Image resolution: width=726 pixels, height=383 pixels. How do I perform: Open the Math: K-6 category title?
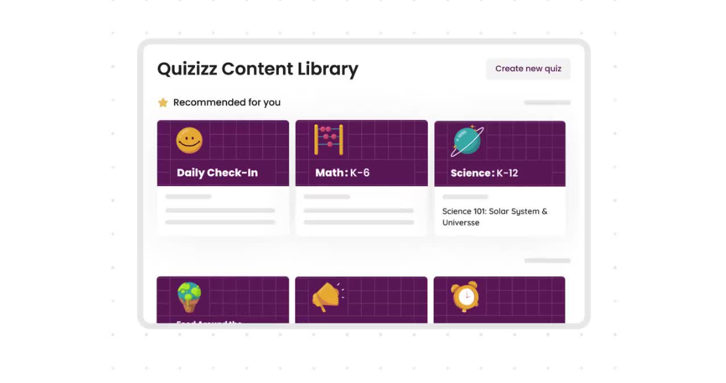tap(342, 173)
